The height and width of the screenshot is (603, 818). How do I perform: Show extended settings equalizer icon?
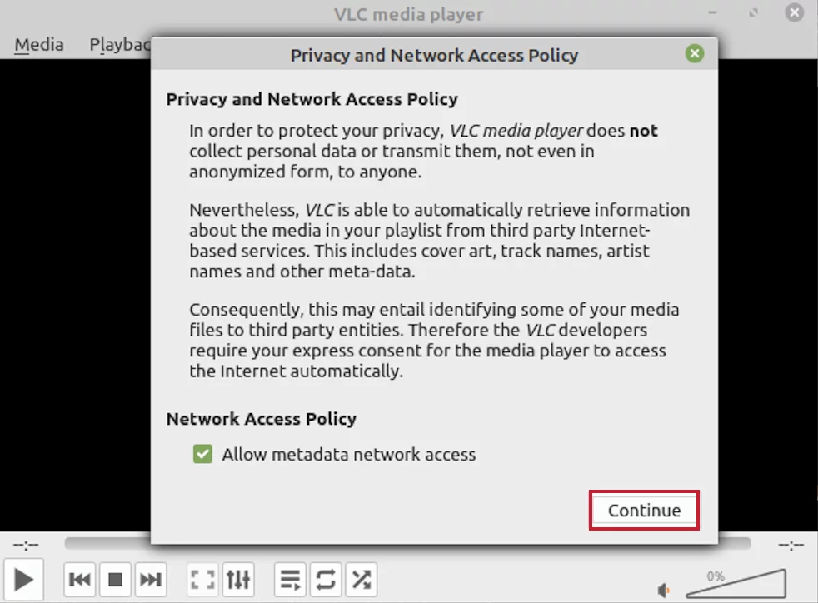238,579
